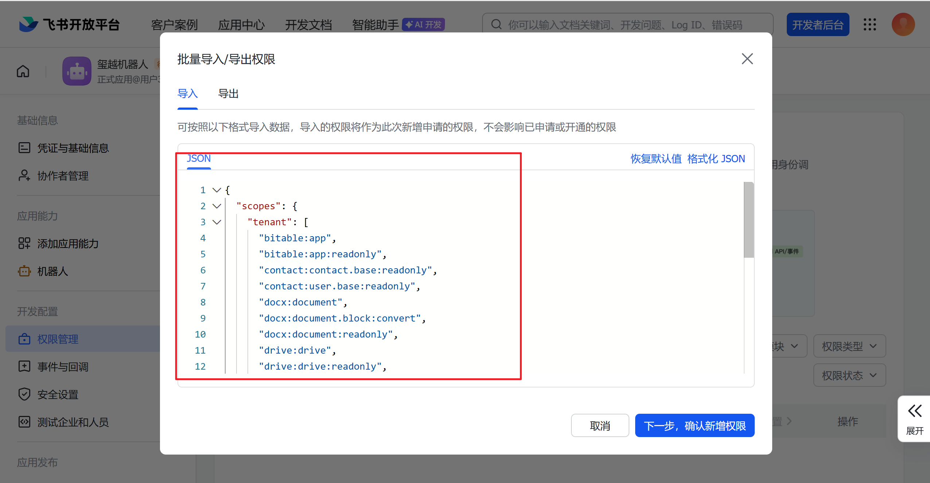This screenshot has height=483, width=930.
Task: Open 开发文档 in top navigation
Action: tap(308, 25)
